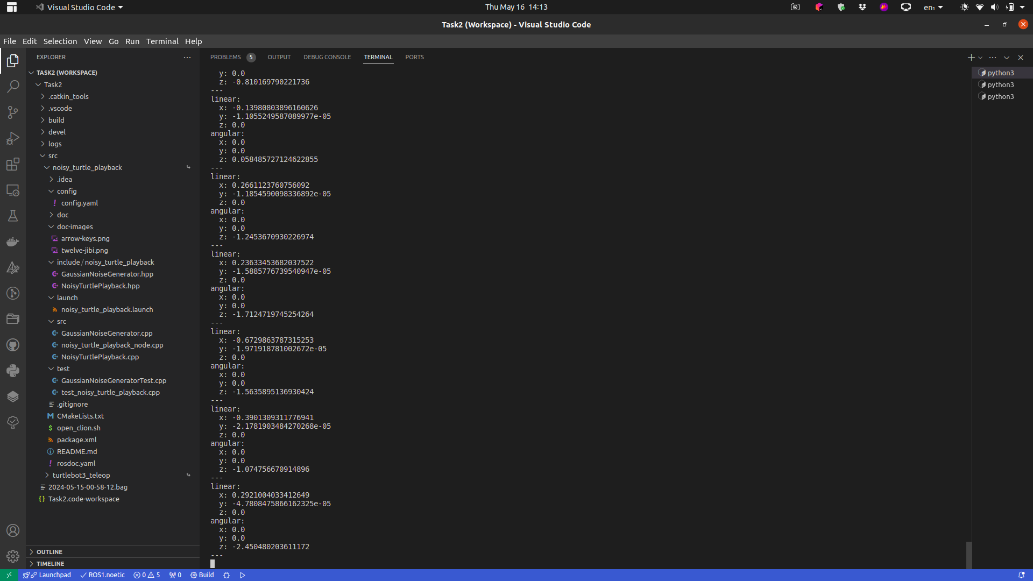Open the Docker view in the activity bar
The image size is (1033, 581).
pyautogui.click(x=13, y=242)
